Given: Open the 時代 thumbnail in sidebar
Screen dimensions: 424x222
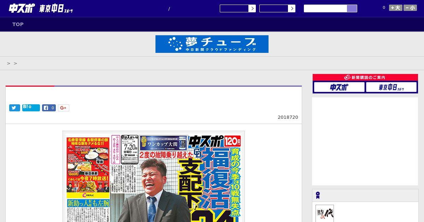Looking at the screenshot, I should [x=325, y=214].
